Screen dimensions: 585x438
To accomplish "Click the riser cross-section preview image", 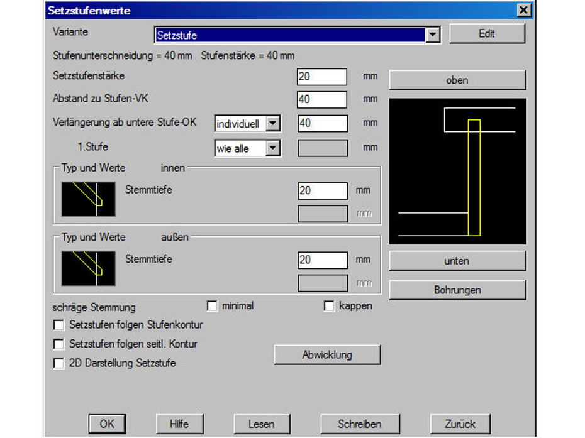I will pyautogui.click(x=457, y=171).
